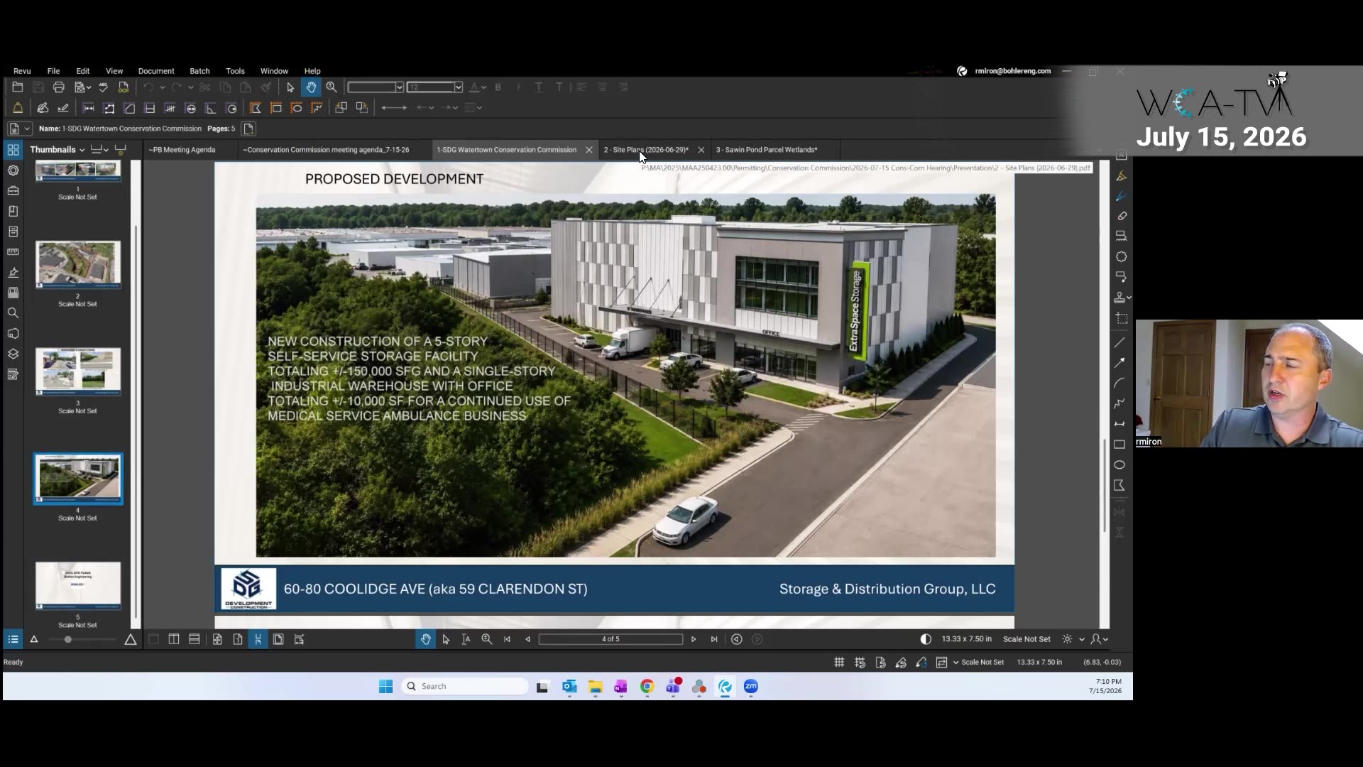Enable split view vertical layout

[x=174, y=639]
